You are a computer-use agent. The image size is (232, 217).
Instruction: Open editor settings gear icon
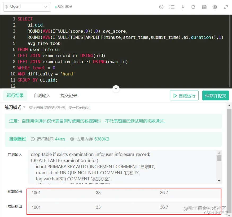pos(215,7)
